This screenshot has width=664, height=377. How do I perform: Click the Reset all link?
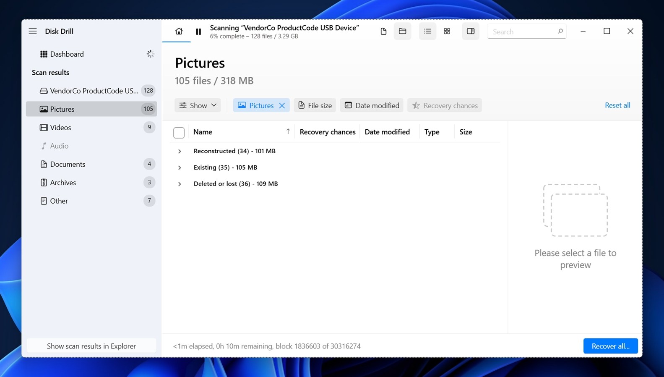pyautogui.click(x=617, y=105)
